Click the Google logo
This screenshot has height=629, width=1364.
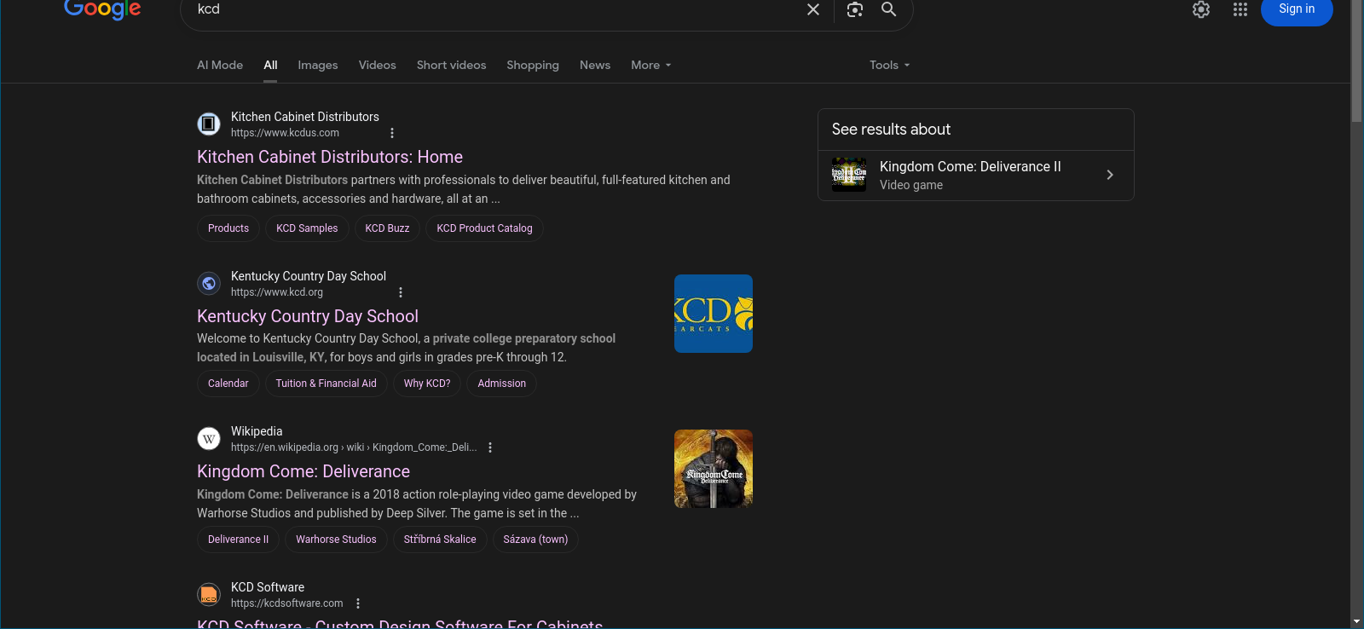click(x=102, y=9)
